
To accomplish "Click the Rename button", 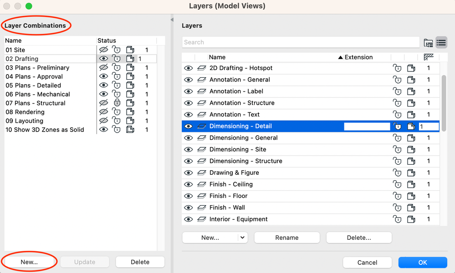I will click(x=287, y=238).
